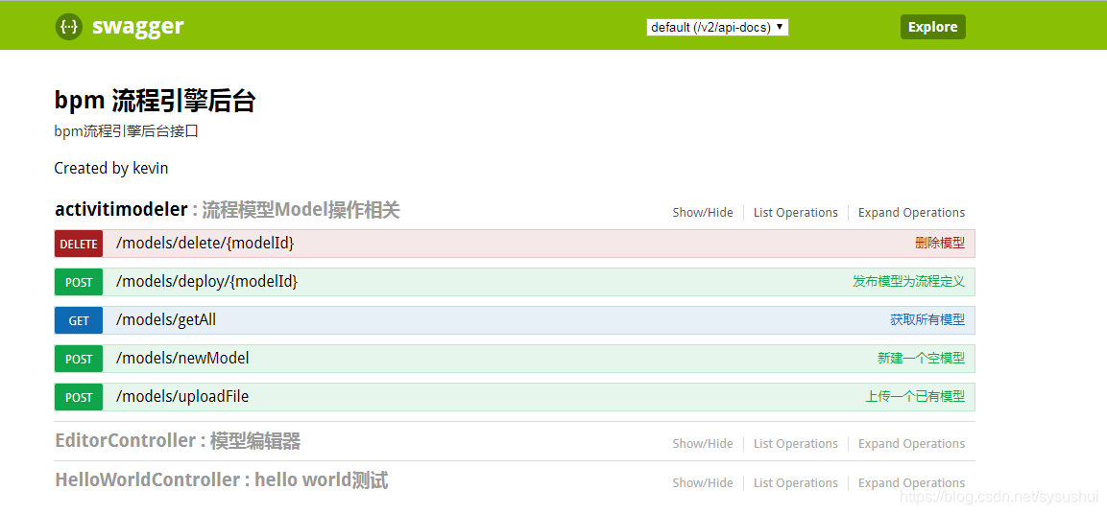This screenshot has width=1107, height=514.
Task: Click the 获取所有模型 description
Action: (x=927, y=319)
